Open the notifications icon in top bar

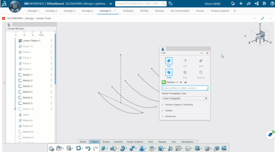point(233,3)
